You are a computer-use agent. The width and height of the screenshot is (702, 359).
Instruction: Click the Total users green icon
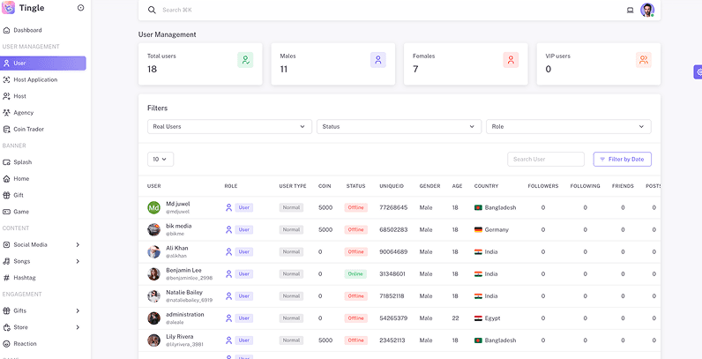tap(245, 60)
